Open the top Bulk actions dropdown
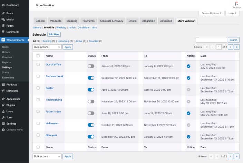Viewport: 243px width, 163px height. 47,47
